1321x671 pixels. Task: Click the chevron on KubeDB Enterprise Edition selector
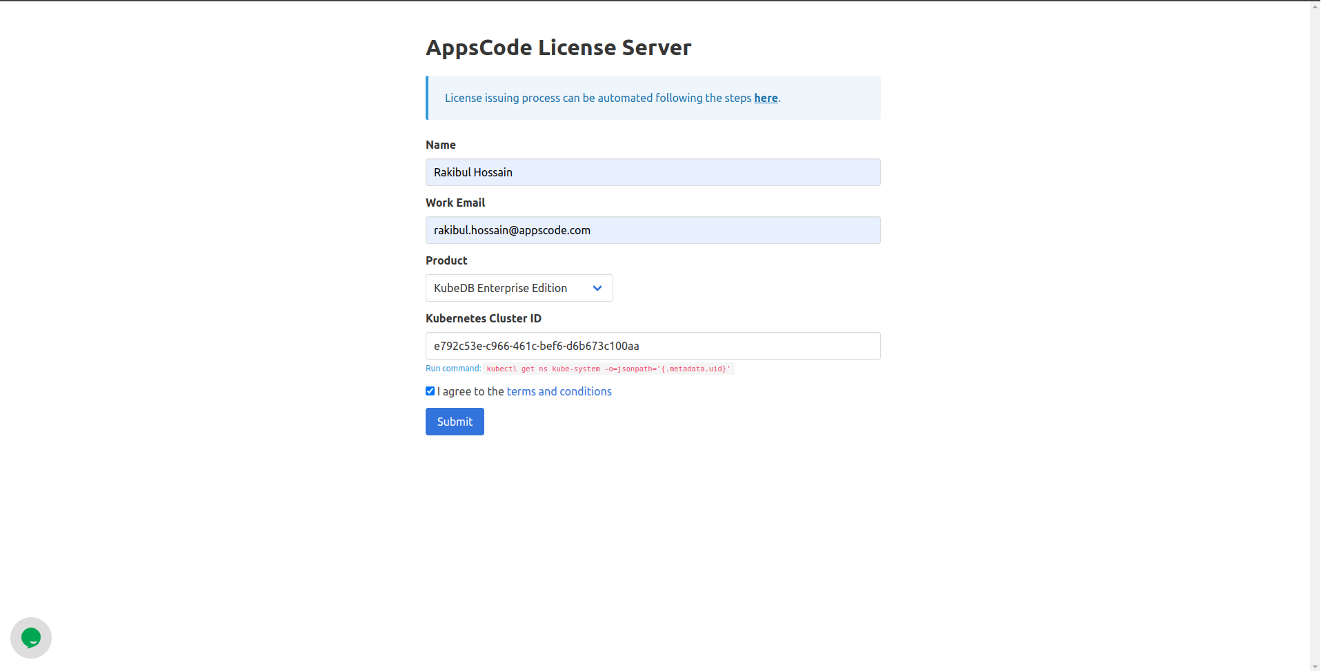tap(596, 288)
